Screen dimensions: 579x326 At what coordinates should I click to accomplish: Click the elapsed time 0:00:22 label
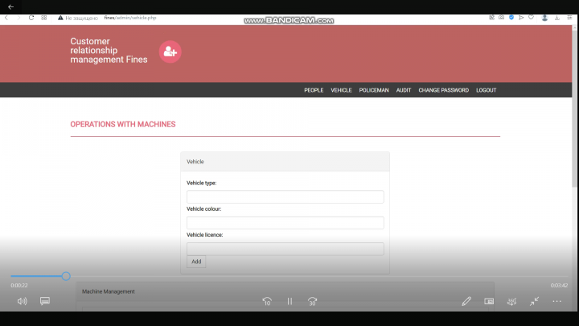(x=19, y=285)
